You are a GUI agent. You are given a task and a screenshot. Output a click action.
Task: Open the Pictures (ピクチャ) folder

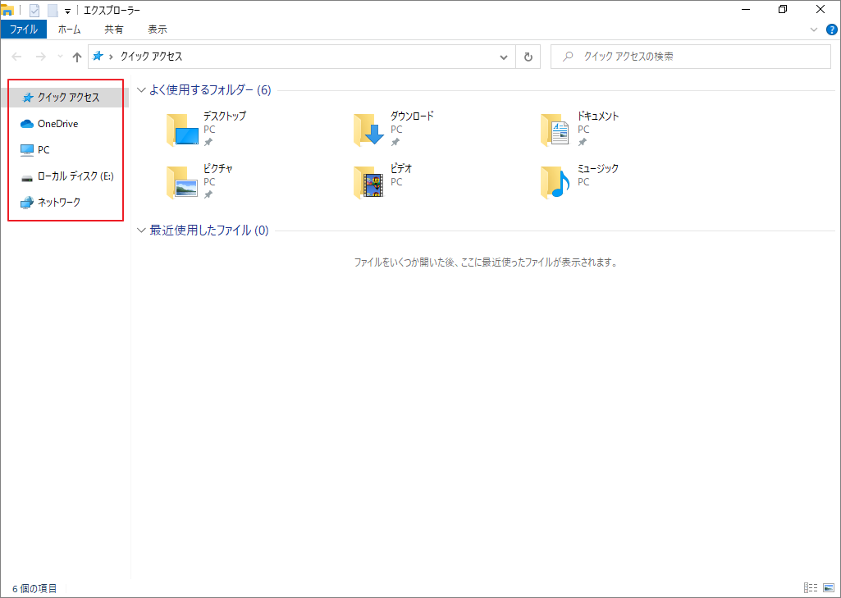[181, 182]
